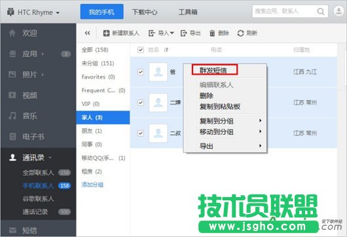Click the e-book icon beside 电子书
Image resolution: width=347 pixels, height=237 pixels.
click(x=12, y=137)
